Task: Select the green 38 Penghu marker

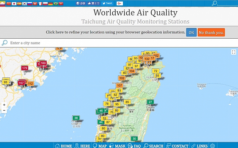Action: 76,118
